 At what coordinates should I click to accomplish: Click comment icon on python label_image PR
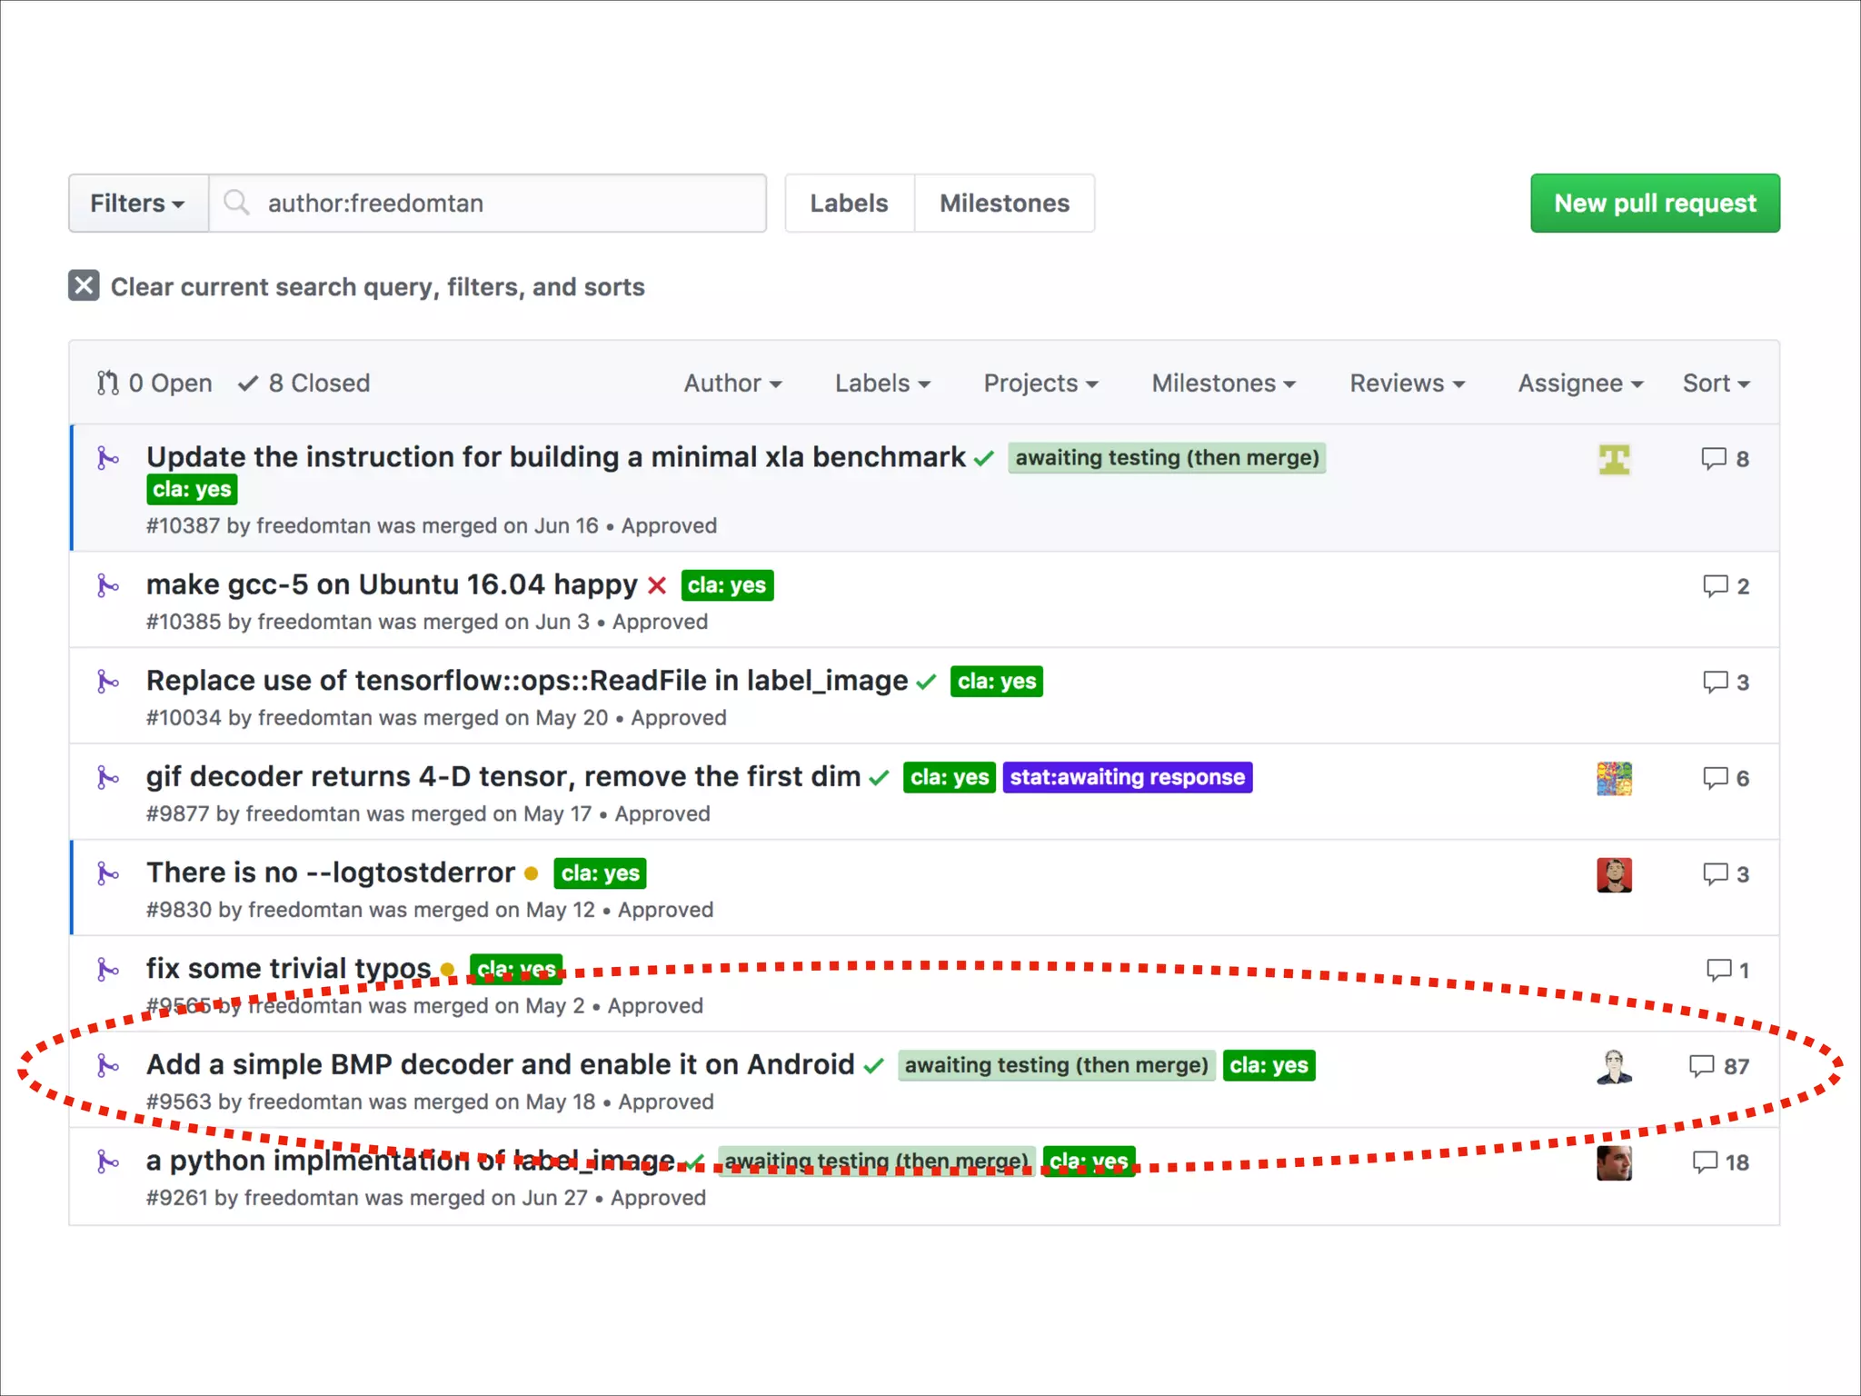1705,1162
